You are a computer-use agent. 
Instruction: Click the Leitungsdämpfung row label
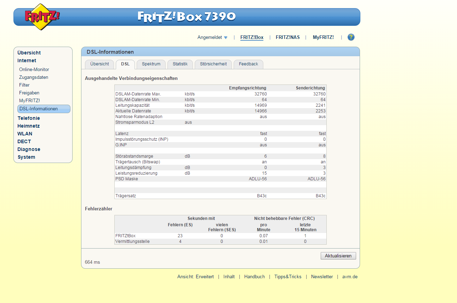click(133, 168)
